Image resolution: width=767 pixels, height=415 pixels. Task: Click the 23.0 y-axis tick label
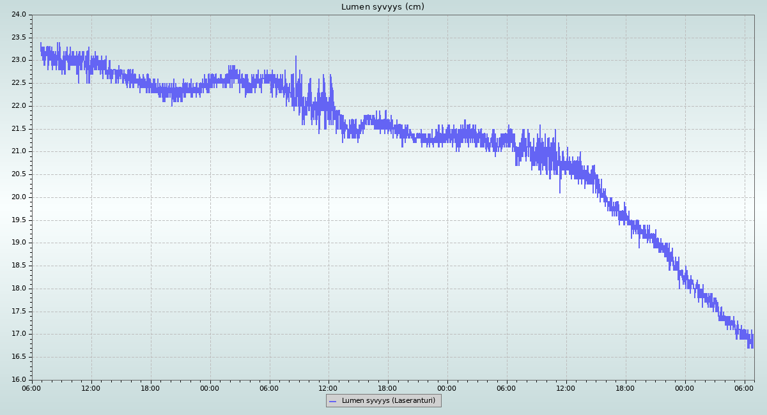(x=19, y=60)
